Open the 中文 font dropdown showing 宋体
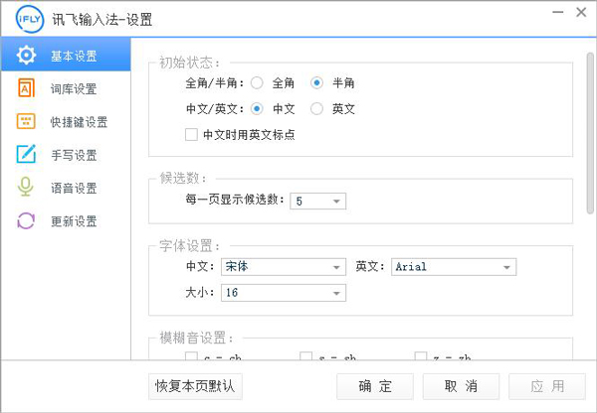 [x=284, y=267]
